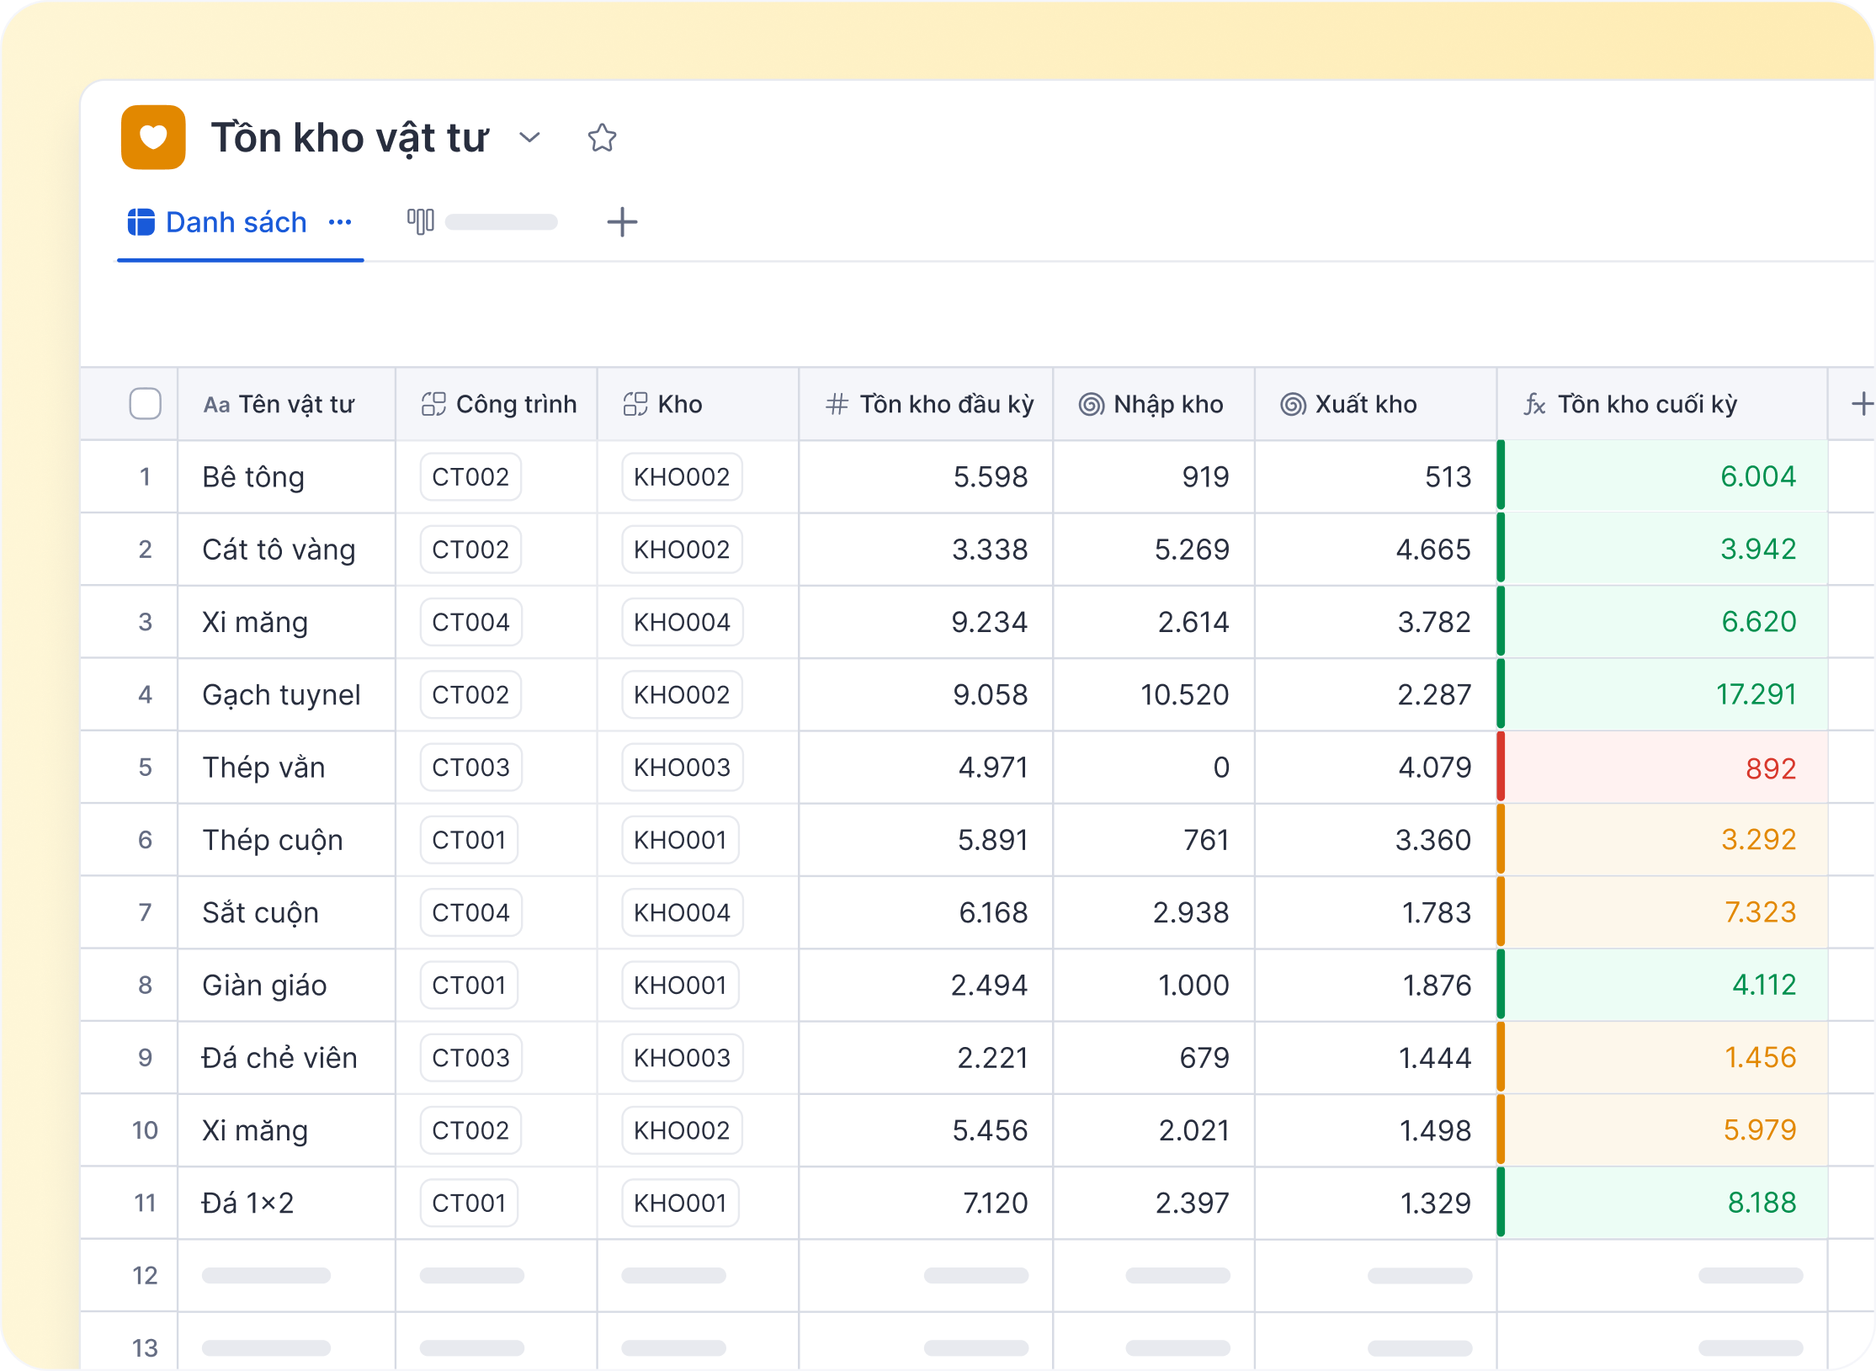Switch to the Danh sách tab
The height and width of the screenshot is (1371, 1876).
tap(236, 222)
